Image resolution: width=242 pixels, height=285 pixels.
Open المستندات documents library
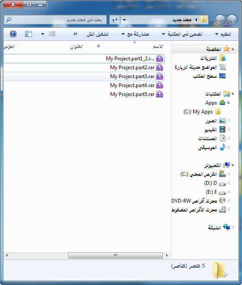212,138
